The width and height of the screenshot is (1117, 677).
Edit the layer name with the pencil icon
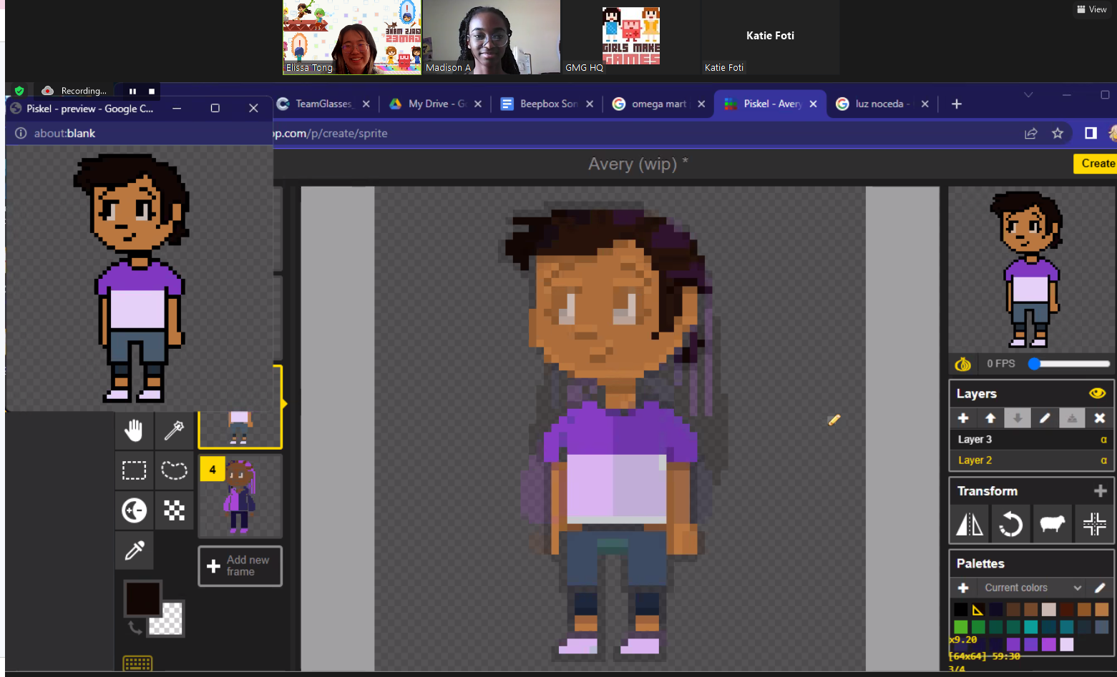1045,418
